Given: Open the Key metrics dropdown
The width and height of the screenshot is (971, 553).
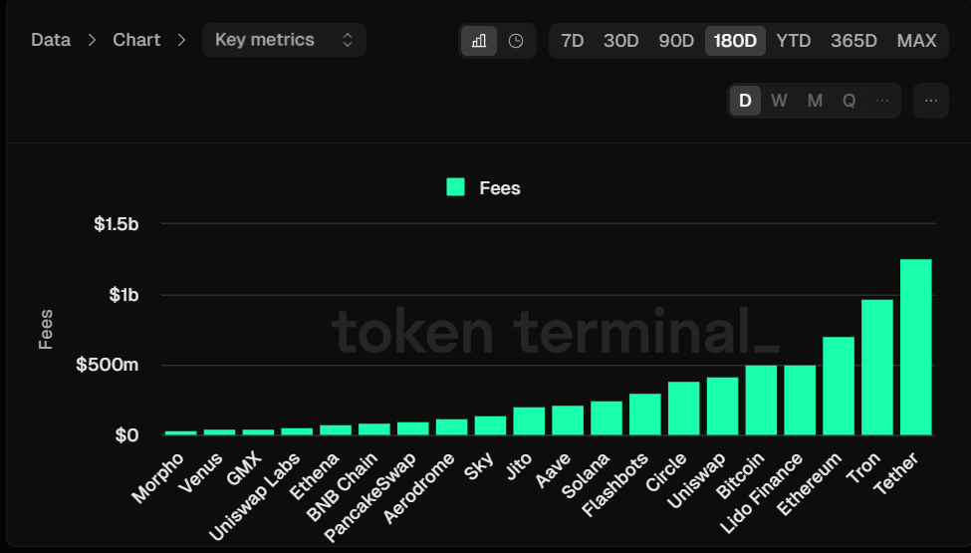Looking at the screenshot, I should coord(284,40).
